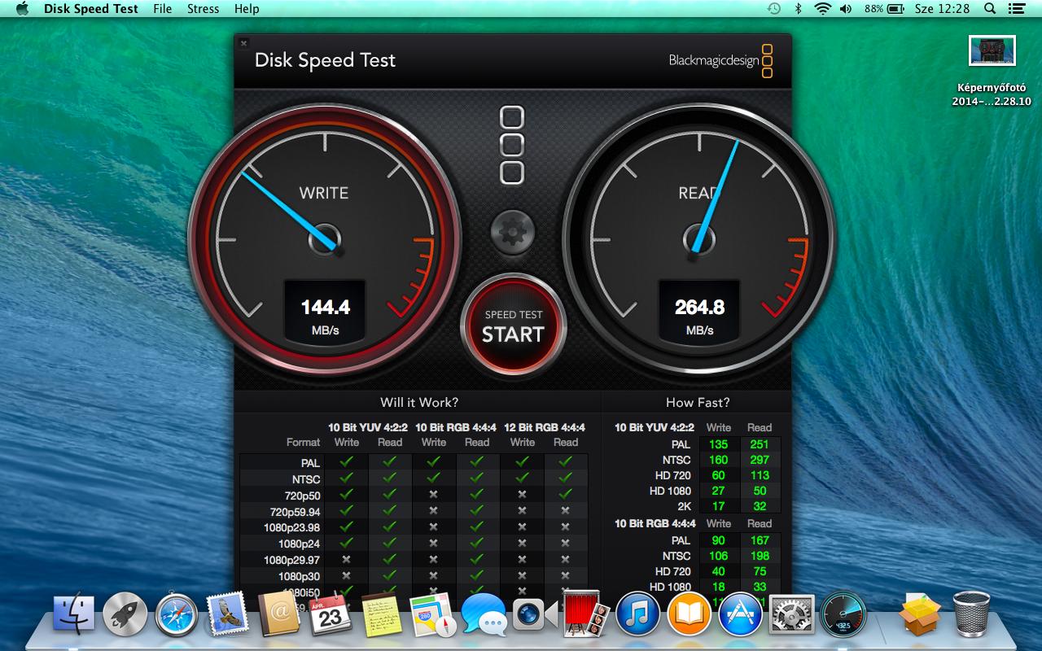Image resolution: width=1042 pixels, height=651 pixels.
Task: Click NTSC write value 160
Action: pyautogui.click(x=719, y=460)
